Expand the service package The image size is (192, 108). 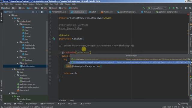click(x=18, y=63)
